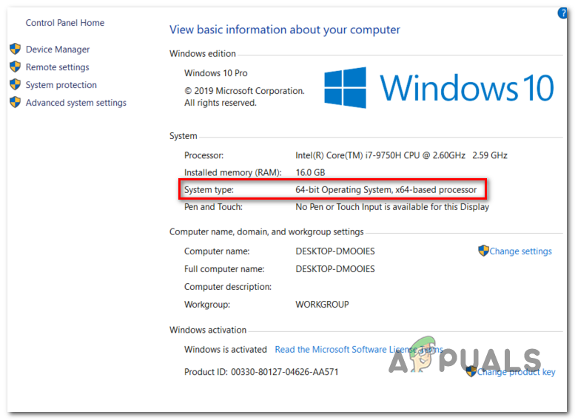Select the Windows 10 Pro edition text
Screen dimensions: 575x420
coord(215,73)
